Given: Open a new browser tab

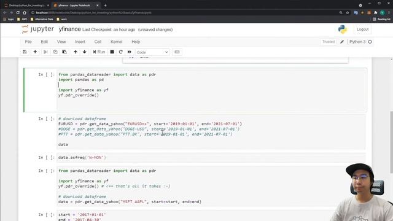Looking at the screenshot, I should pos(105,6).
